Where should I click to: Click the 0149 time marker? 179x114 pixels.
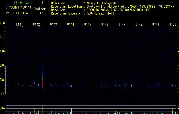[x=156, y=25]
